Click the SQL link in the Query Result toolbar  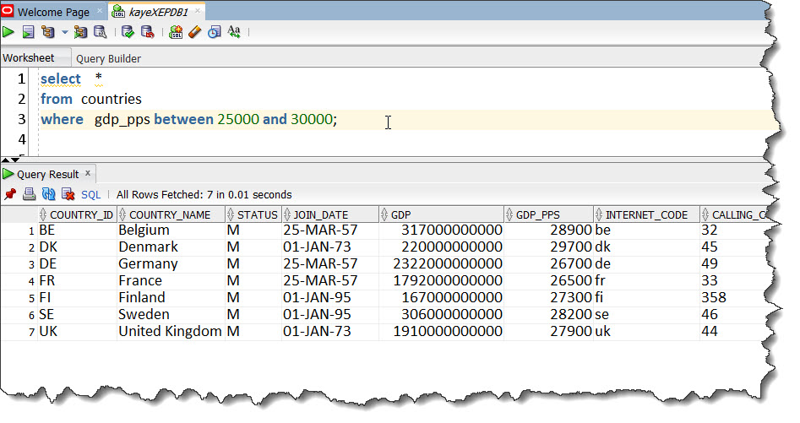91,195
